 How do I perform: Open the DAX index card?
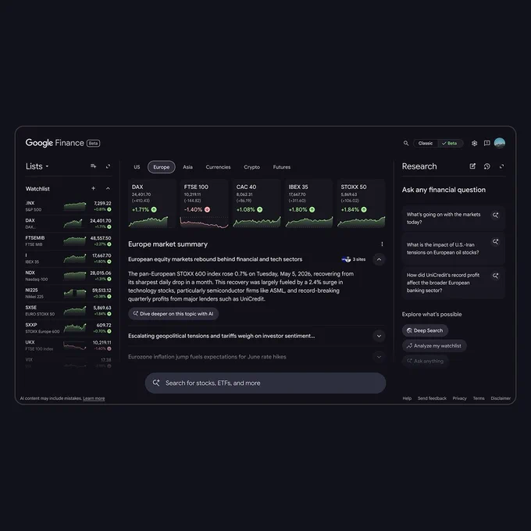tap(151, 204)
